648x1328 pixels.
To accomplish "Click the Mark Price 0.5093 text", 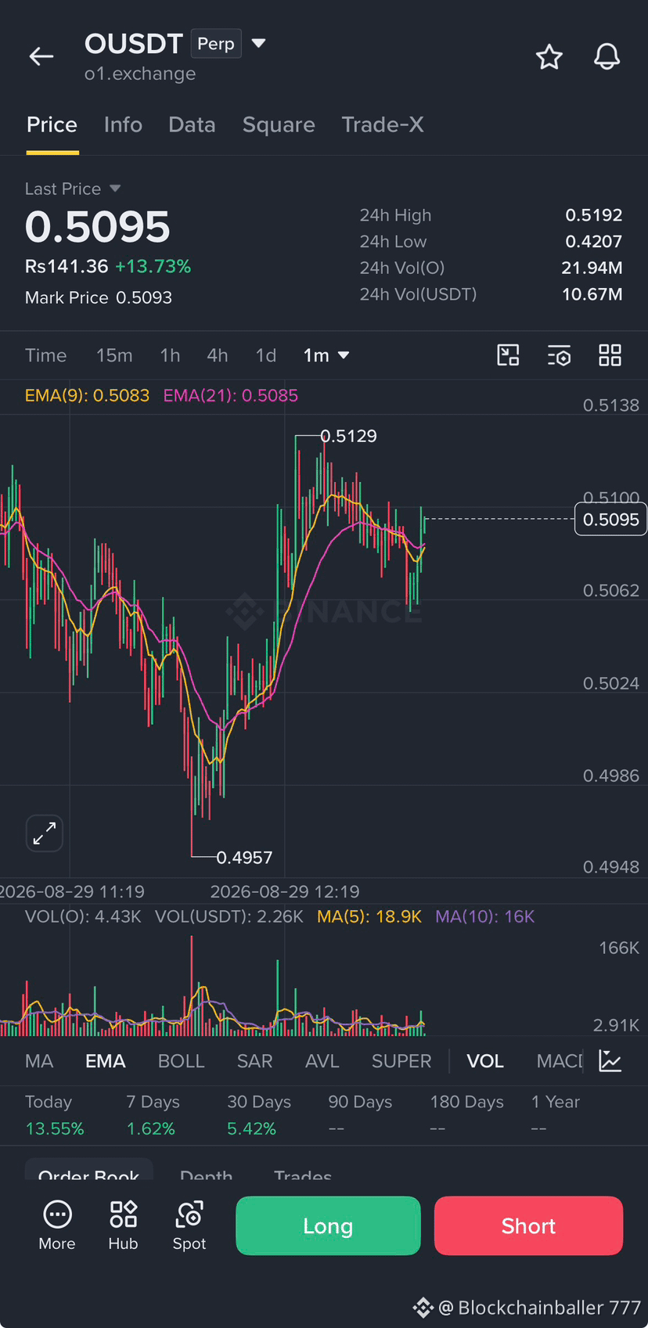I will click(x=99, y=297).
